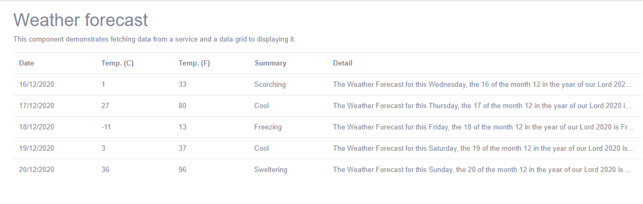Click the Freezing summary cell

point(268,127)
